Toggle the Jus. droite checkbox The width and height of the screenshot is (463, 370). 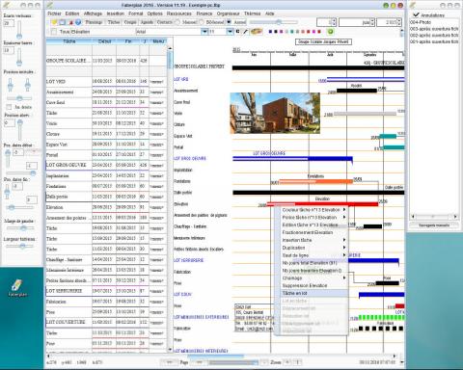tap(9, 107)
